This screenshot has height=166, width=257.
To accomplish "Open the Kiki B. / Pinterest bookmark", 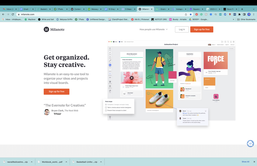I will point(140,19).
